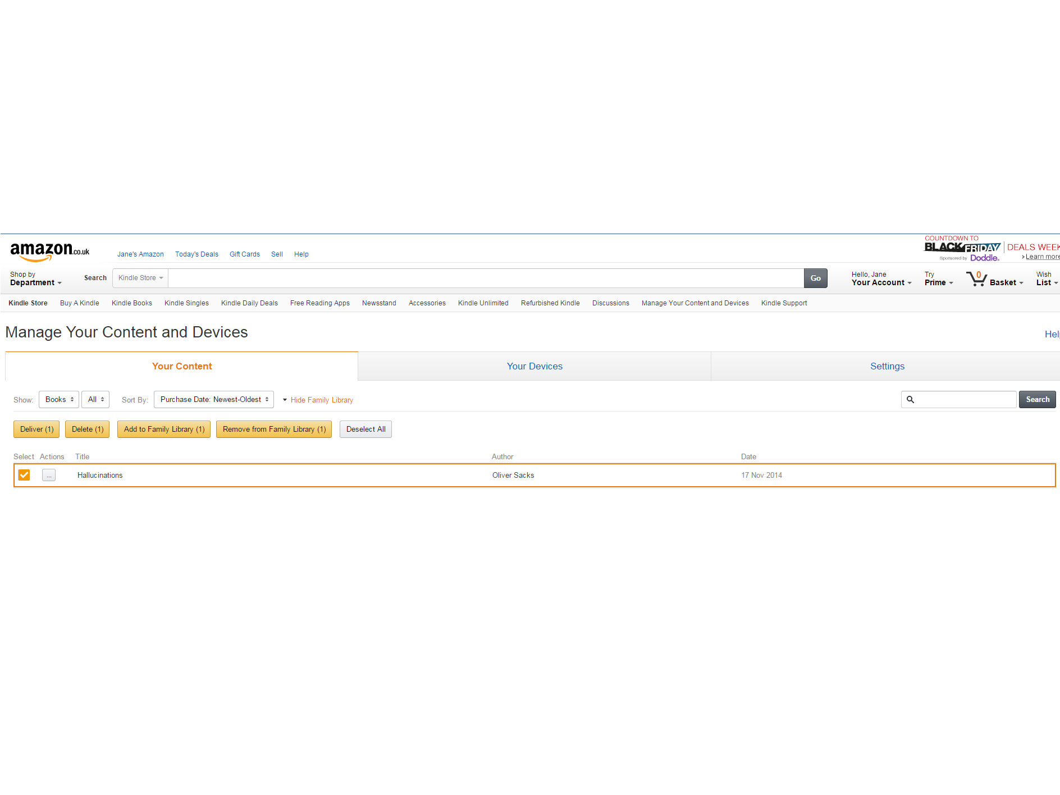Viewport: 1060px width, 795px height.
Task: Open Kindle Singles nav link
Action: (186, 303)
